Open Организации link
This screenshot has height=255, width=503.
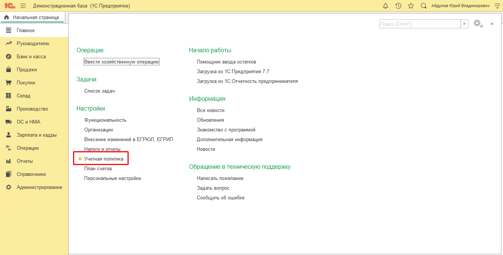pos(98,130)
